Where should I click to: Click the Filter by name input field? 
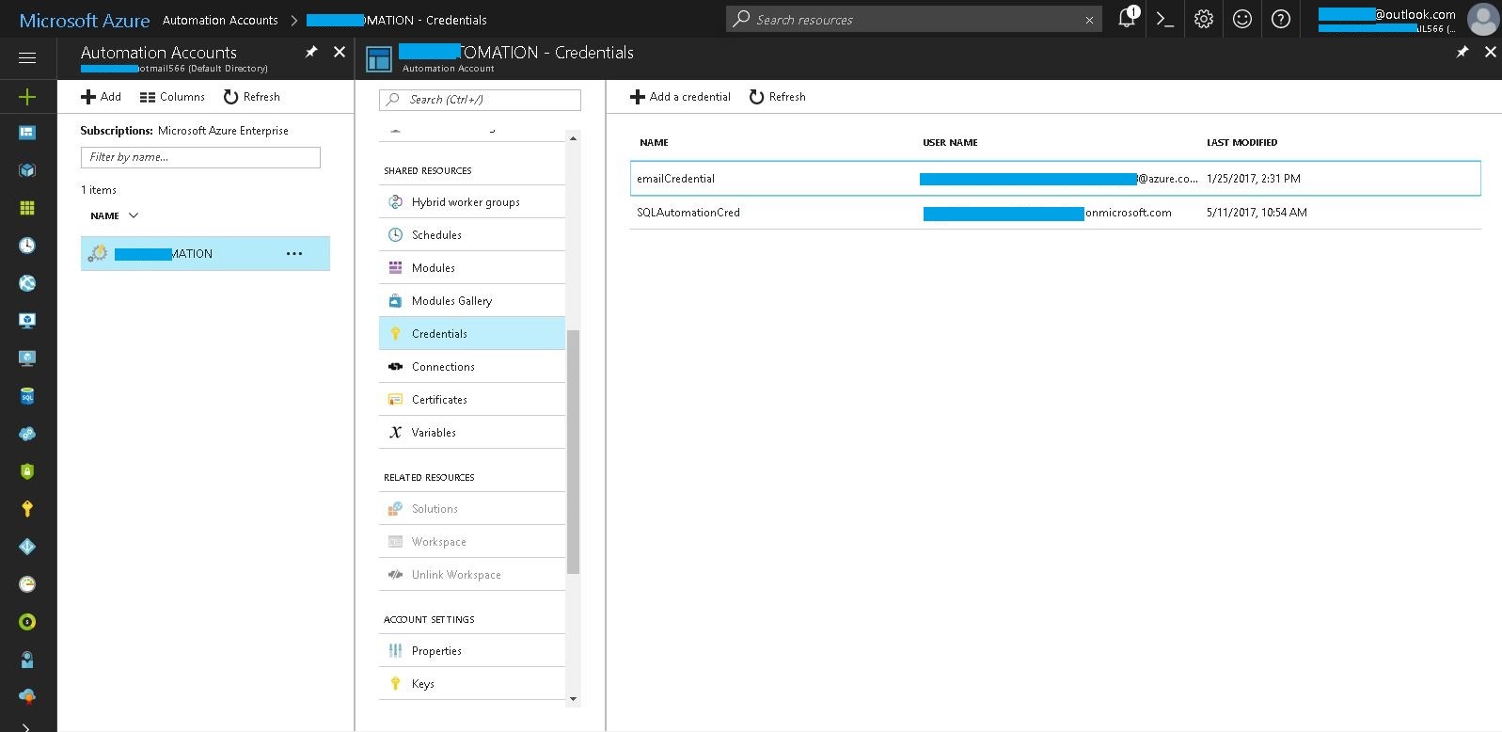point(200,157)
